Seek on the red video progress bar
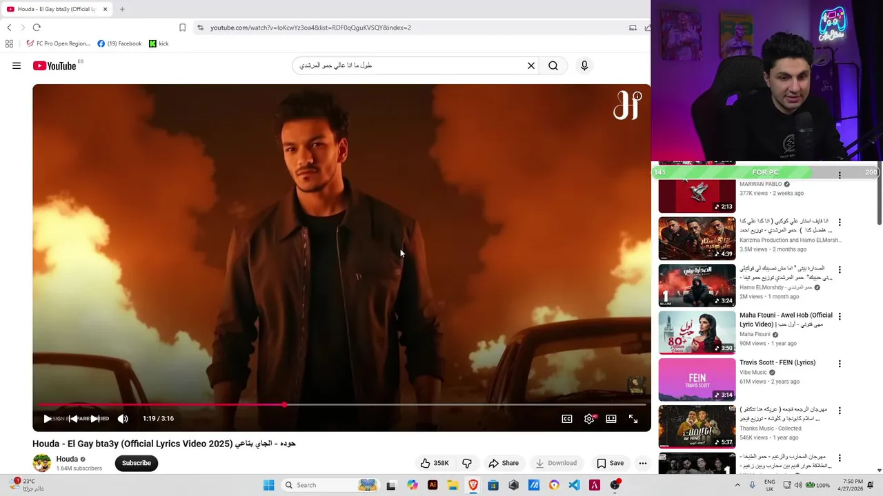The width and height of the screenshot is (883, 496). pyautogui.click(x=341, y=404)
